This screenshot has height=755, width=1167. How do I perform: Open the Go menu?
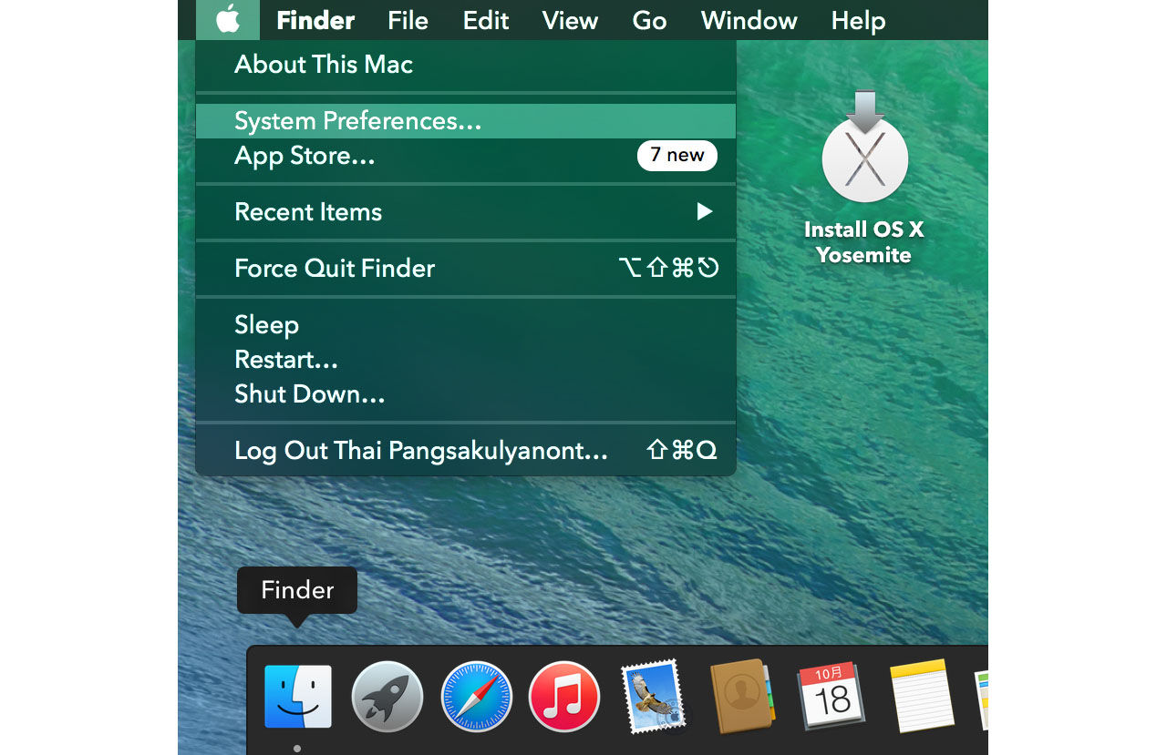[x=649, y=20]
